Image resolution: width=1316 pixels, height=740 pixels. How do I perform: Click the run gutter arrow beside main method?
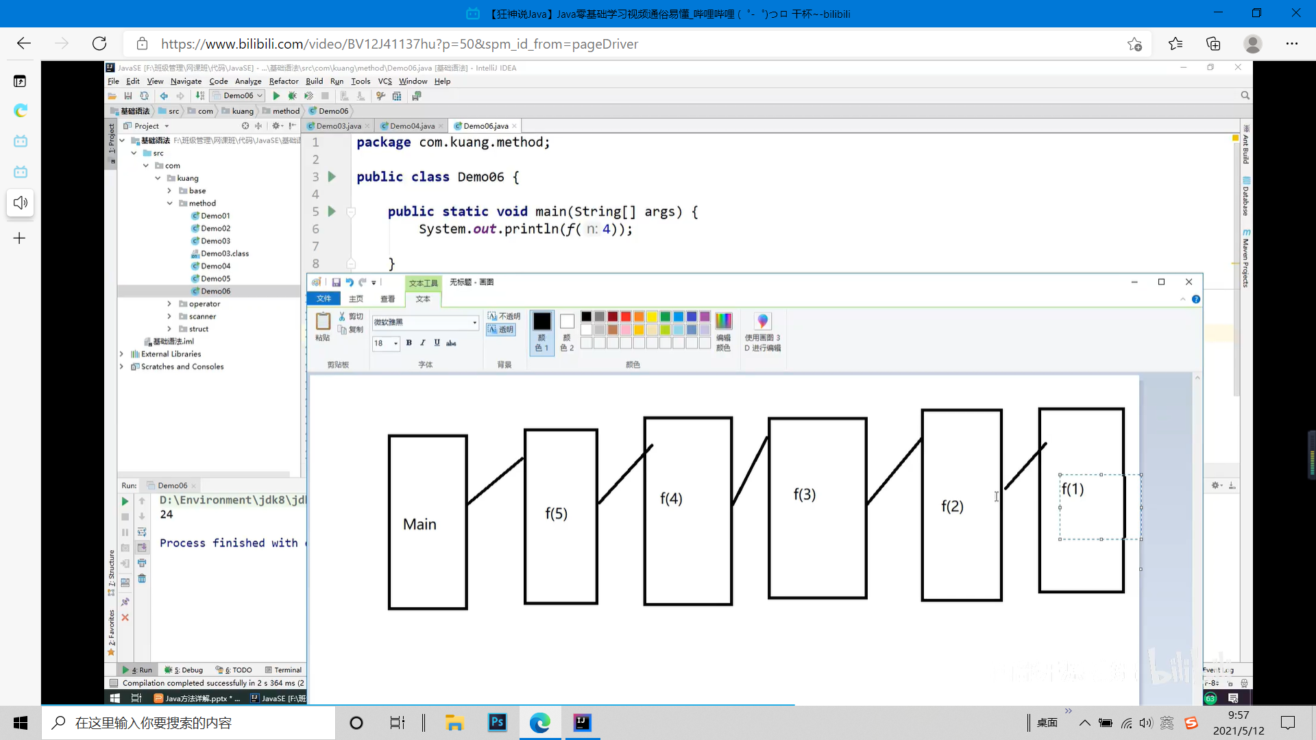332,212
